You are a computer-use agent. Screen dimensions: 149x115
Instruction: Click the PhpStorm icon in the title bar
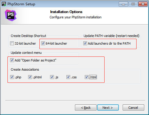4,4
